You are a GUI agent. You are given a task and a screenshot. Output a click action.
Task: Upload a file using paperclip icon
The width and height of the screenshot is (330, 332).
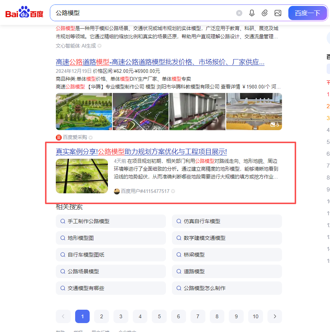(x=265, y=13)
